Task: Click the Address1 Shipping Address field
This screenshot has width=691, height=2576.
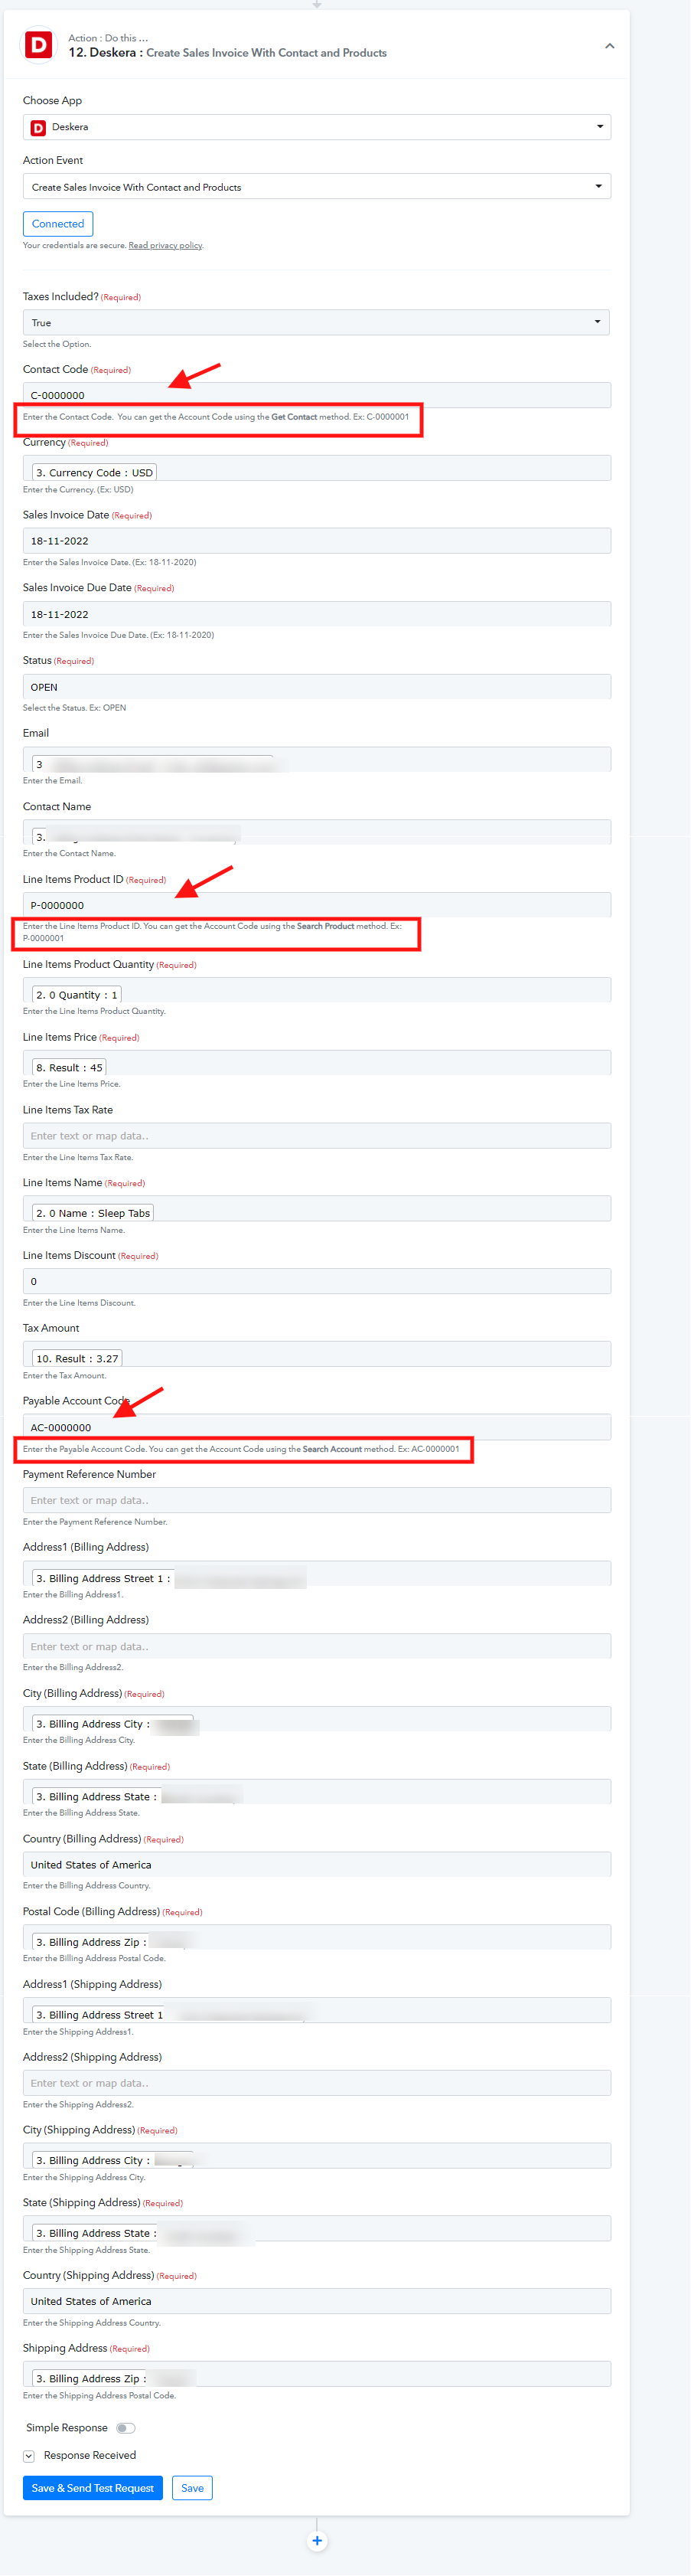Action: pyautogui.click(x=316, y=2012)
